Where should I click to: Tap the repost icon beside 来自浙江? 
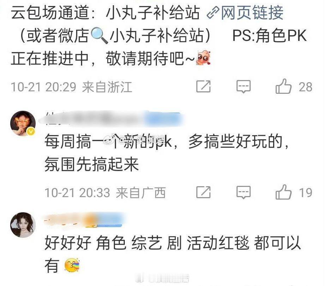click(x=203, y=86)
